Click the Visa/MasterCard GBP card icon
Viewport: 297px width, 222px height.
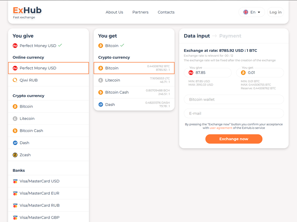point(15,217)
